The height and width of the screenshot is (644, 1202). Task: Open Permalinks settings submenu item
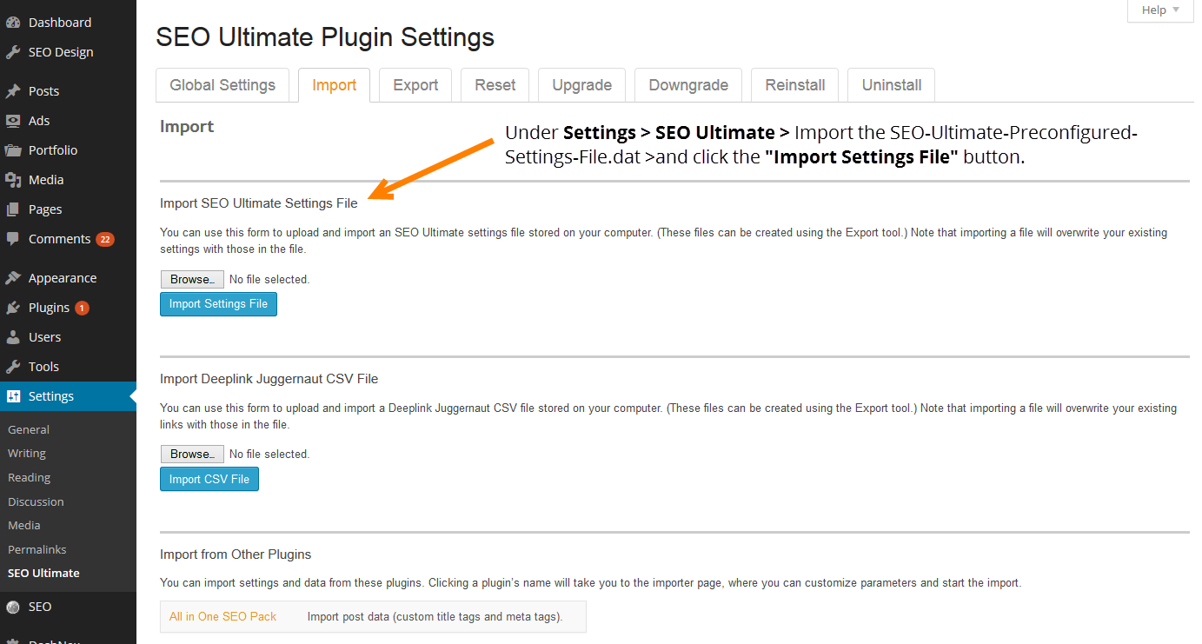coord(37,549)
